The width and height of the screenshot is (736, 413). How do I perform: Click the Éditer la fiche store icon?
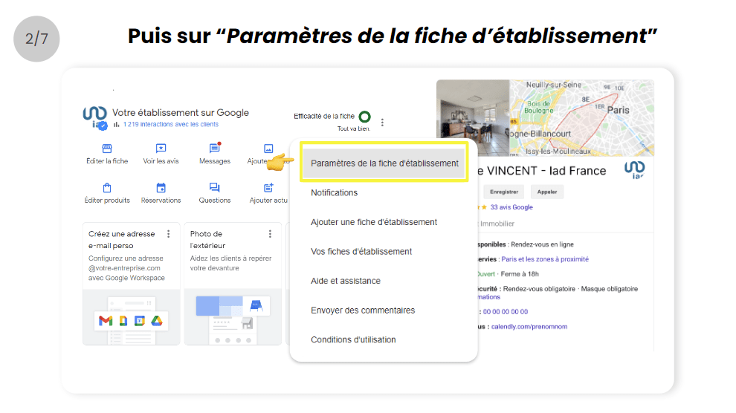click(107, 149)
